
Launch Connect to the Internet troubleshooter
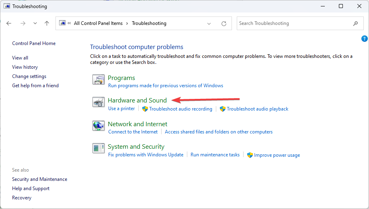(133, 132)
